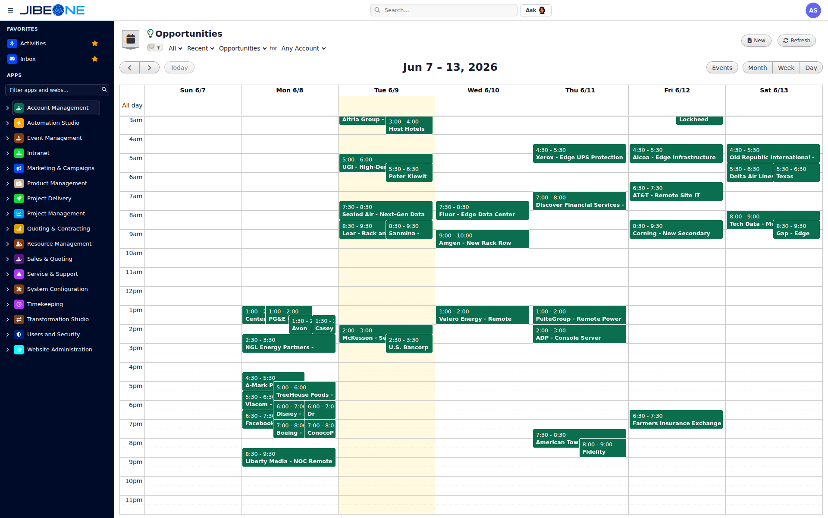Screen dimensions: 828x518
Task: Click the Website Administration app icon
Action: [19, 350]
